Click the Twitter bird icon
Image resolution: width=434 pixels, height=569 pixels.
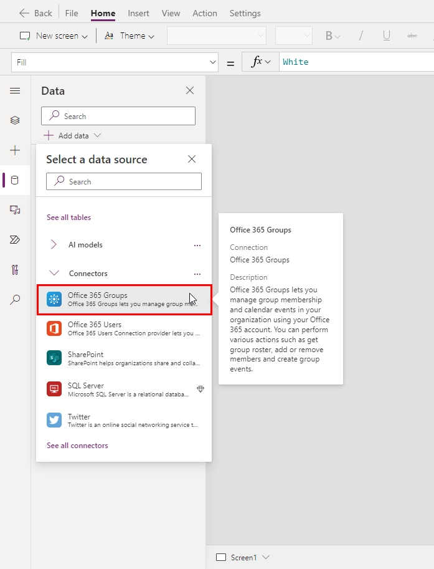[x=54, y=420]
